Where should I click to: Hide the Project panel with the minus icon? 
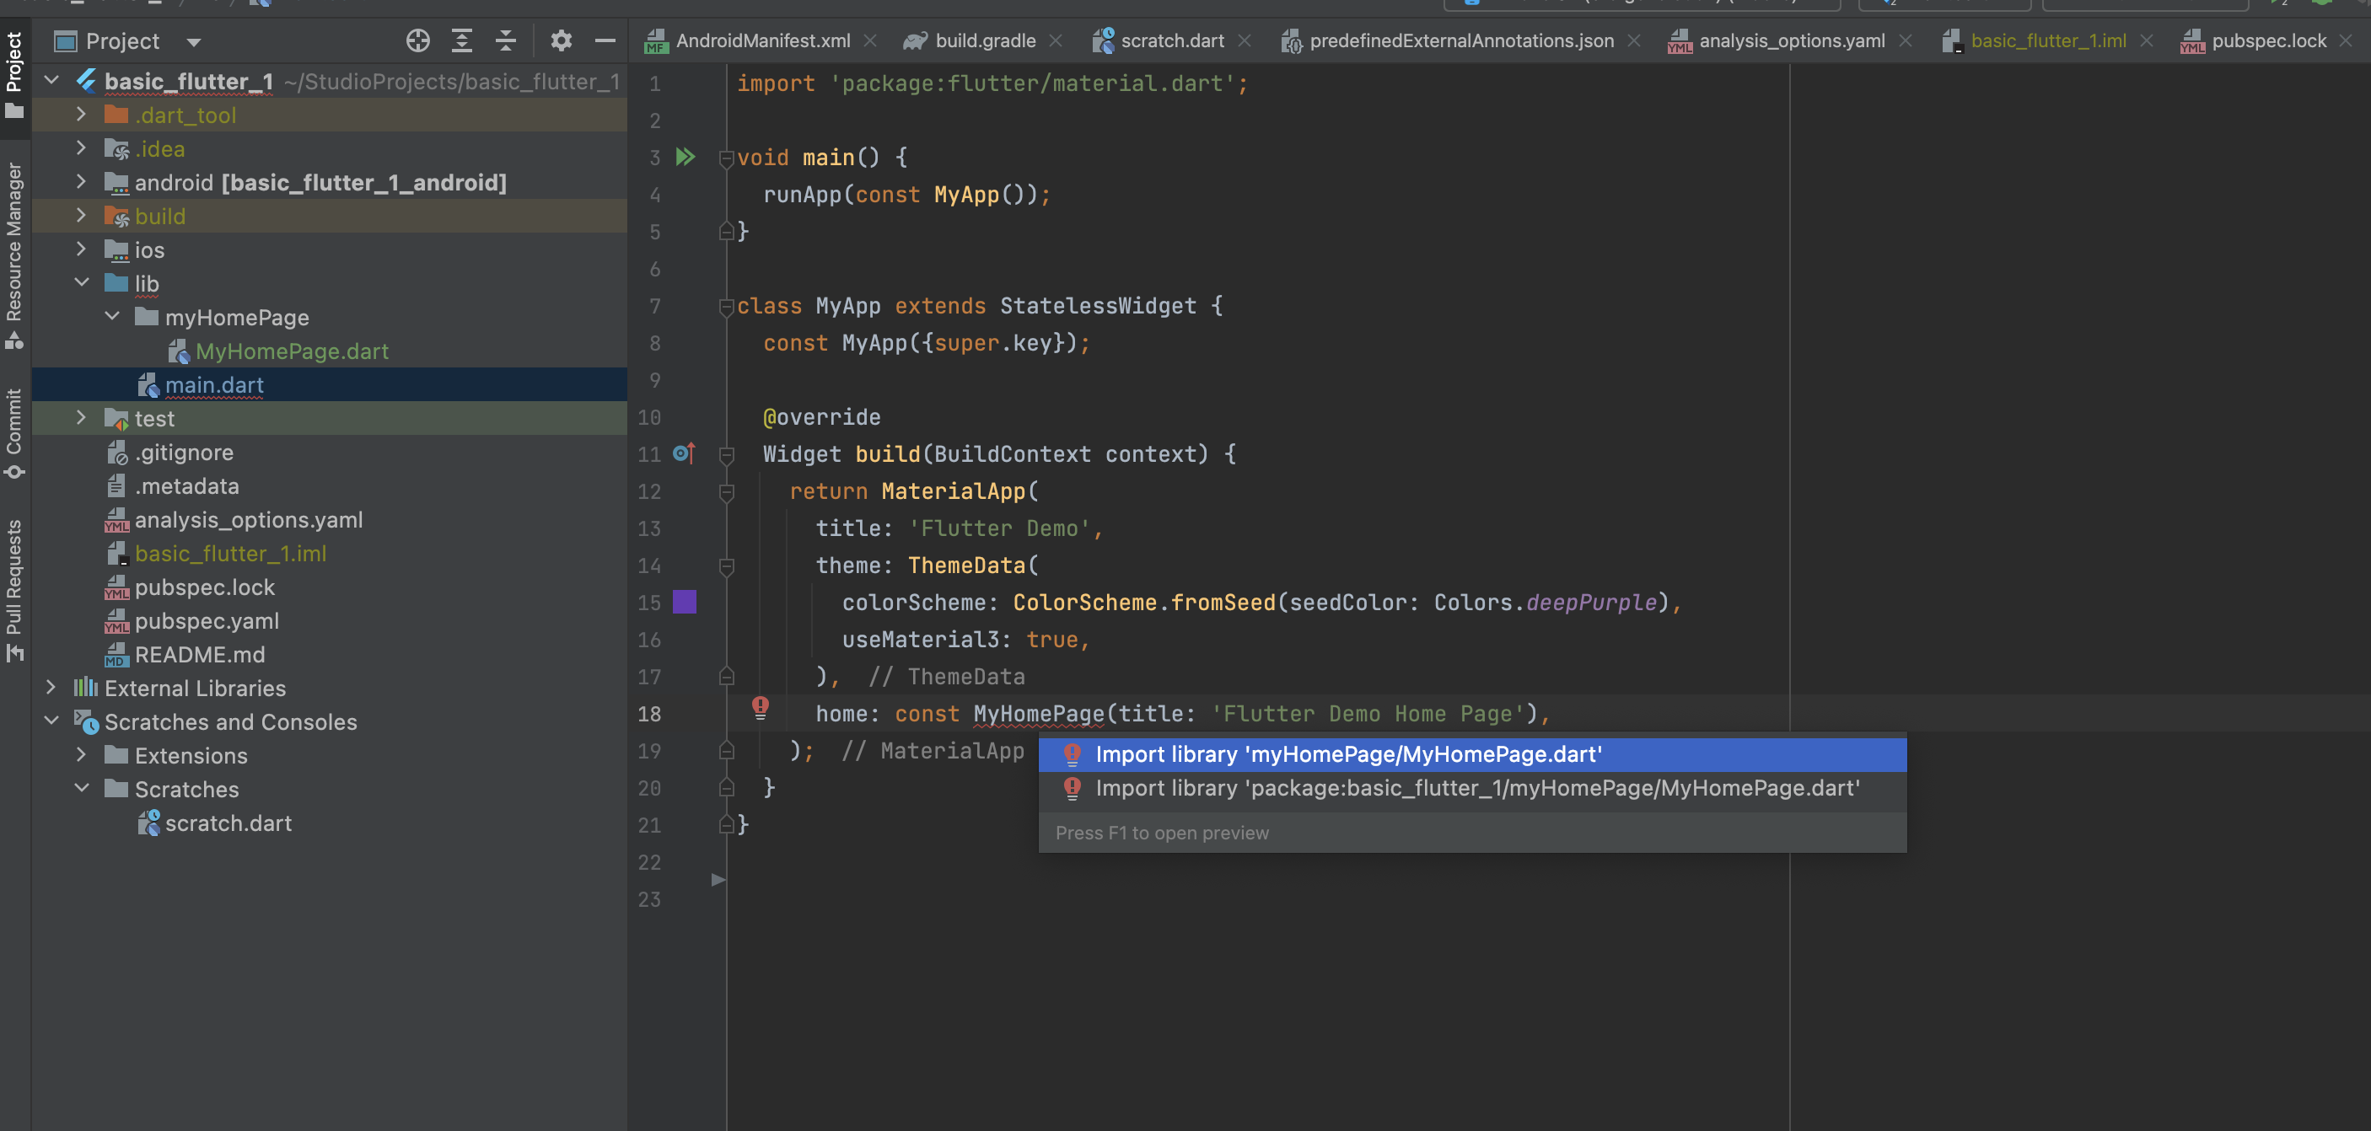point(605,40)
